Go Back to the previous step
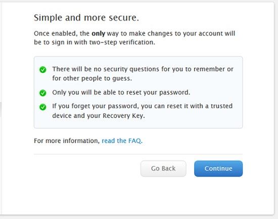This screenshot has width=278, height=219. point(163,168)
